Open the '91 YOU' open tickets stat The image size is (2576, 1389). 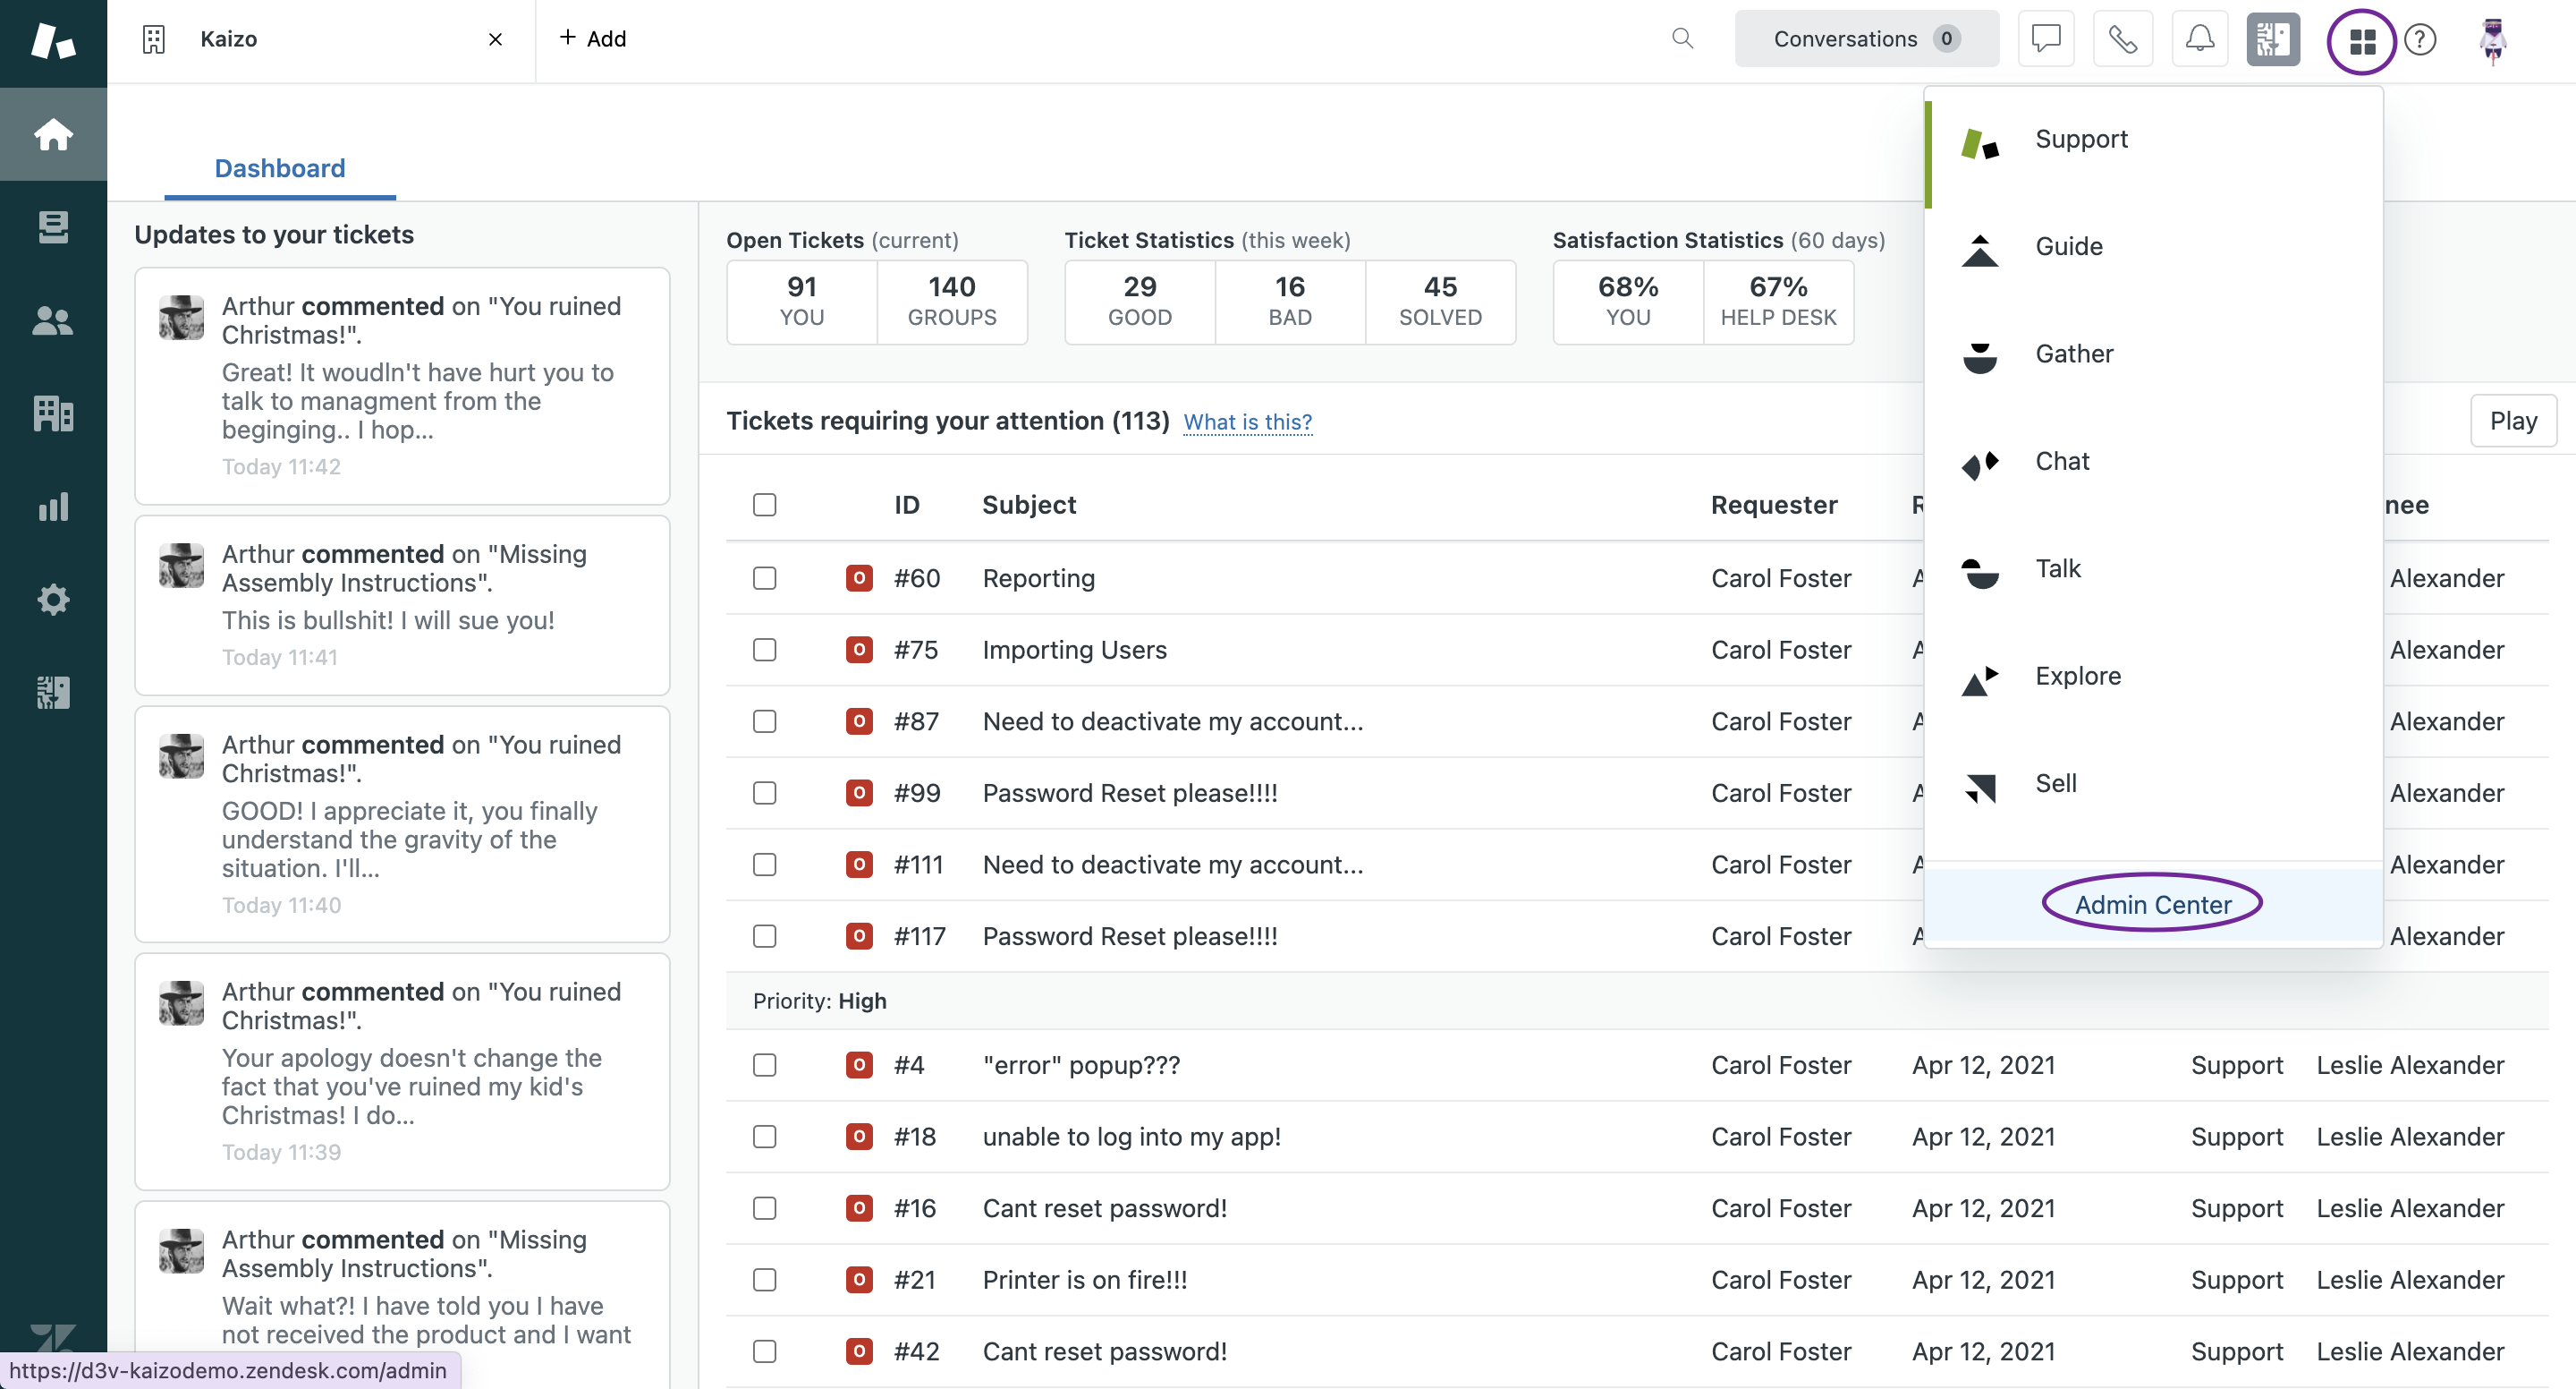(802, 303)
